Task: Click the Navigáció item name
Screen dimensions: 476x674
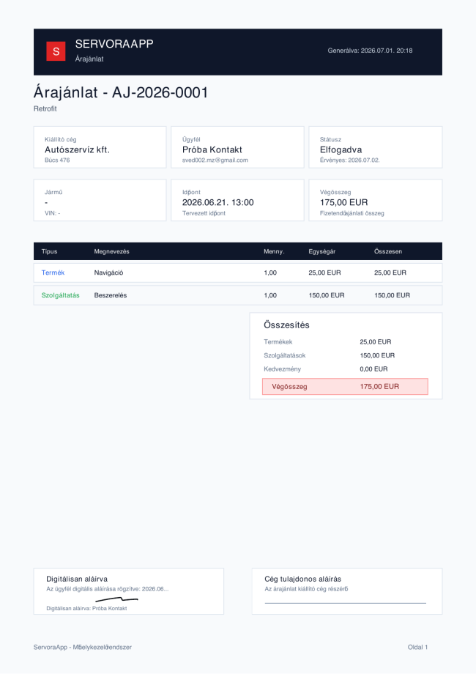Action: tap(108, 273)
